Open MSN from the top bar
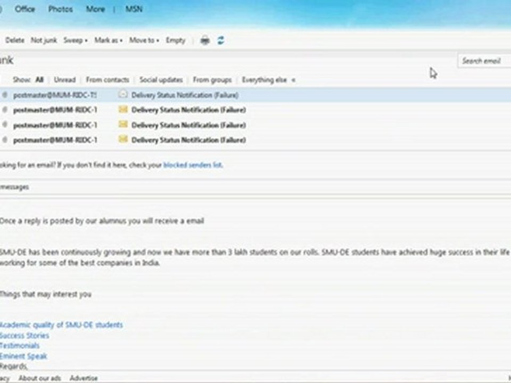Image resolution: width=511 pixels, height=383 pixels. [134, 9]
